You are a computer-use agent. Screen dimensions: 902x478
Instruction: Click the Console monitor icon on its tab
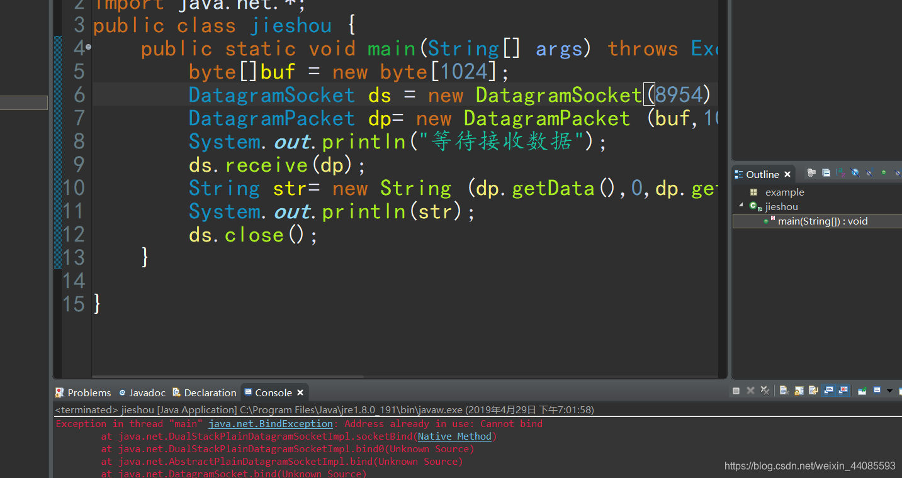(247, 392)
